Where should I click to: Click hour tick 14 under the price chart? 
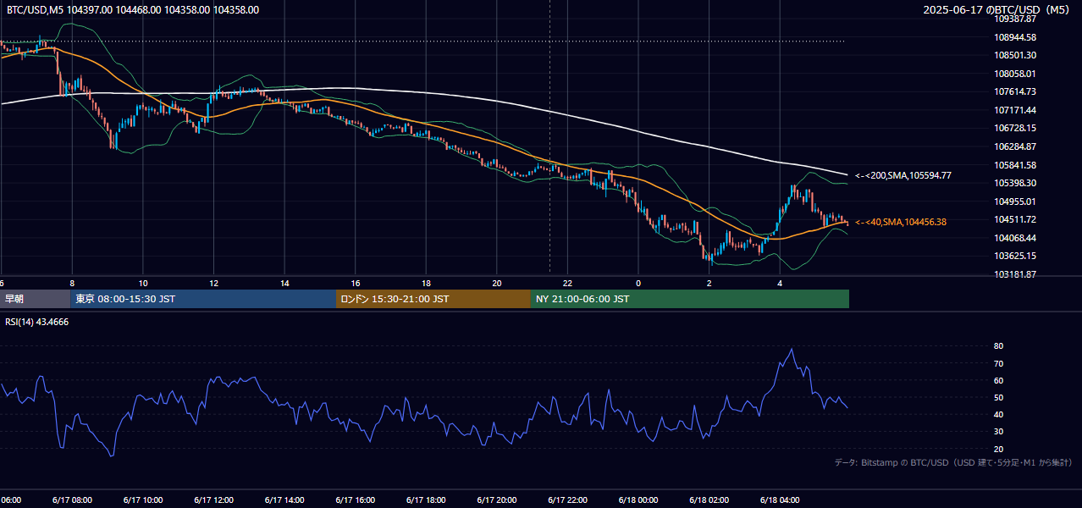[x=285, y=283]
